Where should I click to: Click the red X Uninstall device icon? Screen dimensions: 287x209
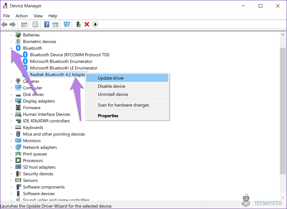pyautogui.click(x=87, y=24)
